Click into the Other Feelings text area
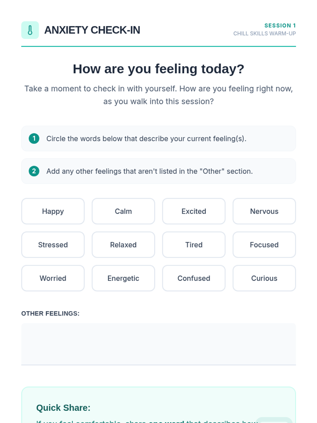The image size is (317, 423). (158, 344)
